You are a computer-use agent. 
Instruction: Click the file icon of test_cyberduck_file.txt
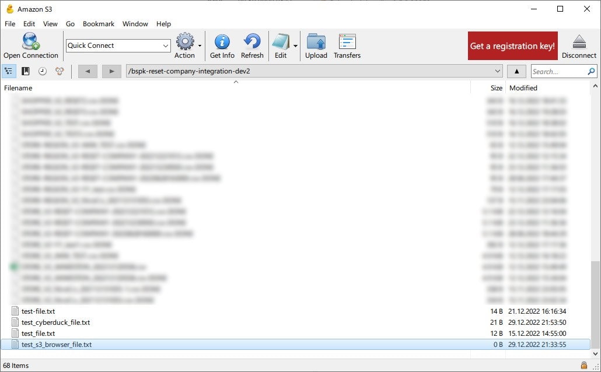15,322
